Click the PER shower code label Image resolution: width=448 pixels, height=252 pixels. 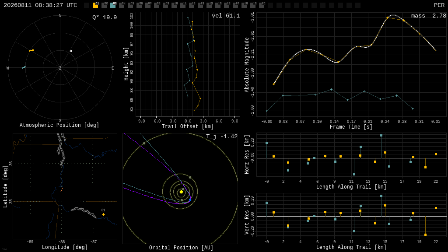[x=439, y=5]
